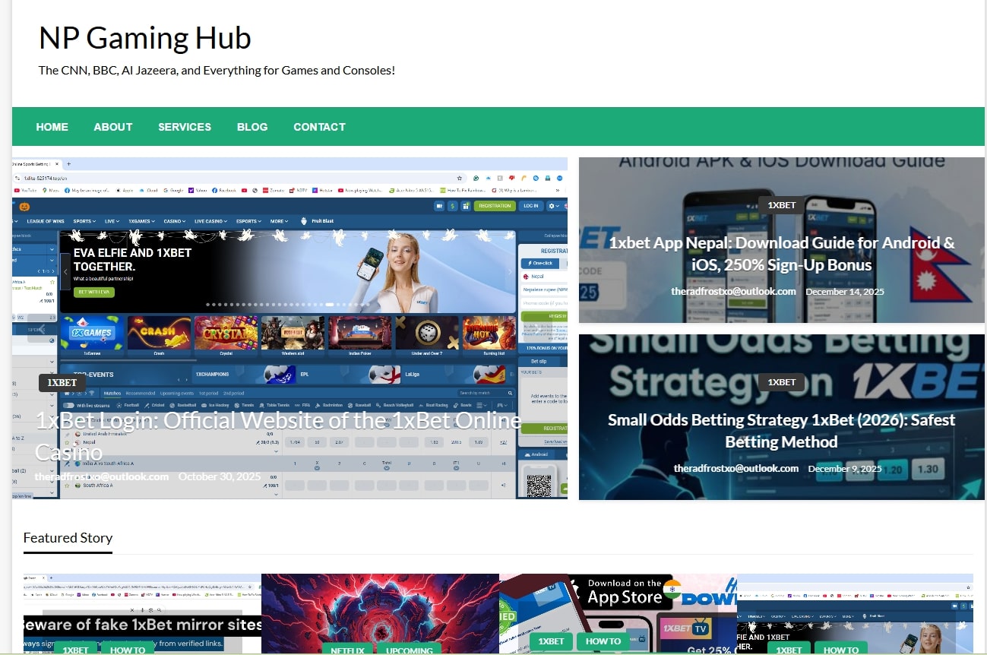Click the green REGISTRATION button

(495, 206)
